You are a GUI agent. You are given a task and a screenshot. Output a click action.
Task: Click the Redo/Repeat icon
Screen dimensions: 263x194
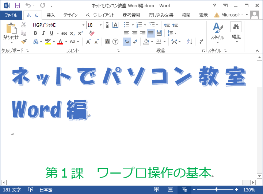tap(43, 5)
